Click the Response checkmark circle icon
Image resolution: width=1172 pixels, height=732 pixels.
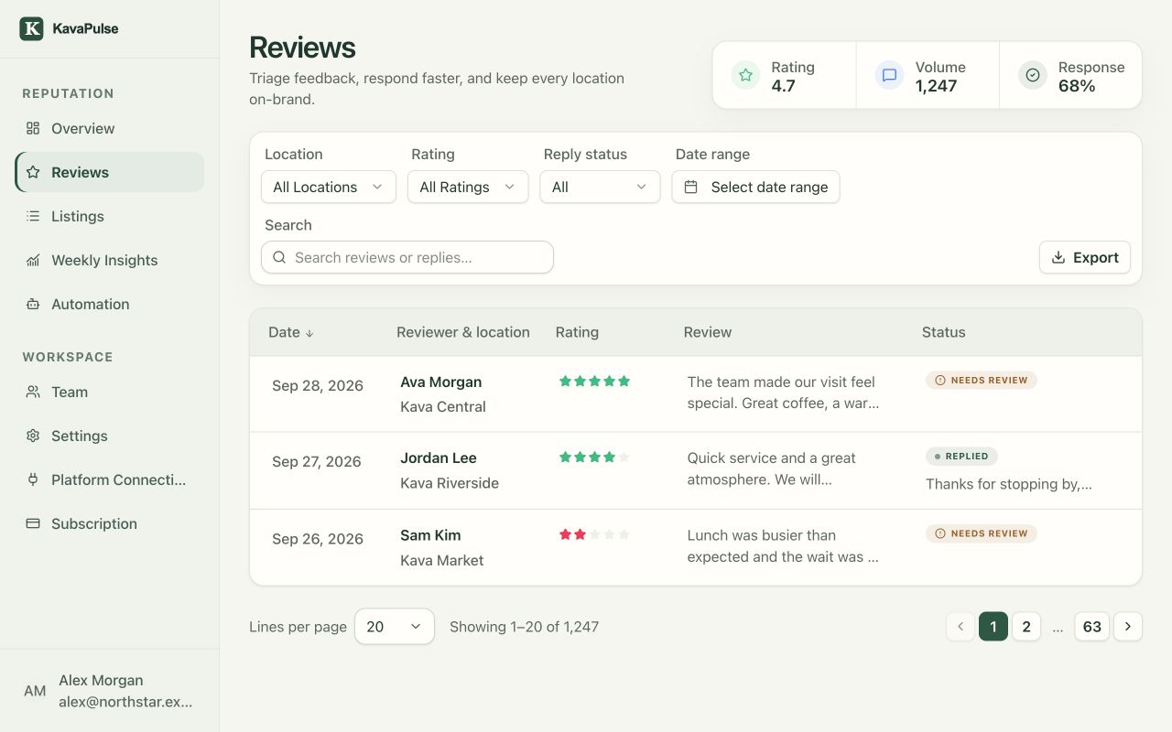(1033, 75)
